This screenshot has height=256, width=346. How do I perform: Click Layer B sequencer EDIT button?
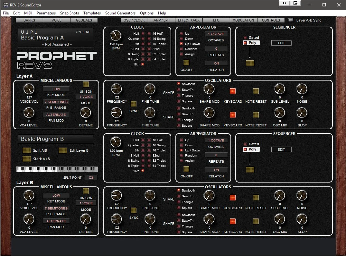[281, 149]
